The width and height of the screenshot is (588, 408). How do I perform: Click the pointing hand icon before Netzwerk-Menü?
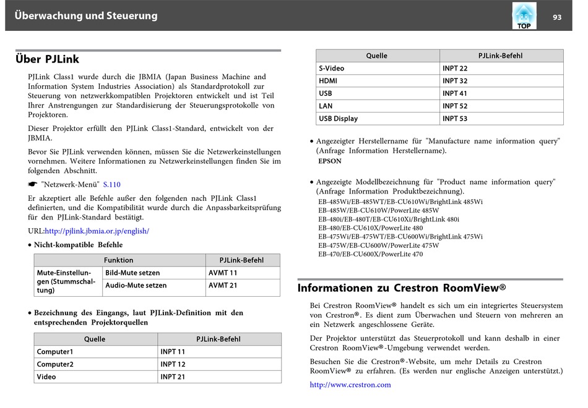33,184
